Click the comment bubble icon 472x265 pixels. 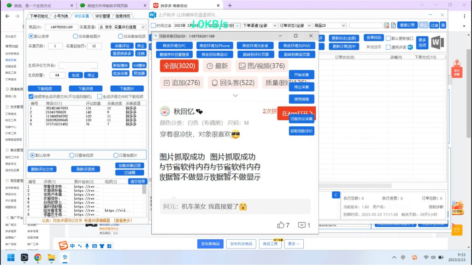pyautogui.click(x=301, y=225)
